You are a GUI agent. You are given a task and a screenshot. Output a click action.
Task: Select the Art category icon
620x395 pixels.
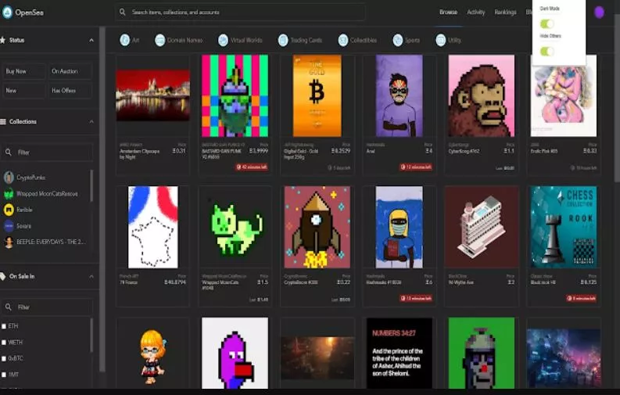[x=125, y=40]
